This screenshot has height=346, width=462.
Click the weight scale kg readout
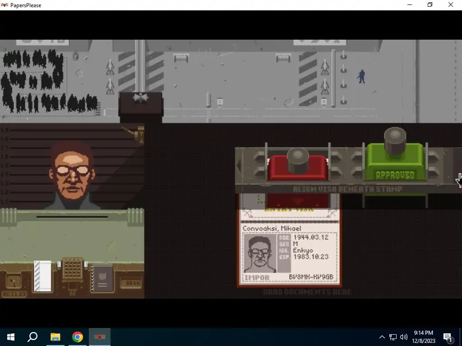[x=131, y=283]
